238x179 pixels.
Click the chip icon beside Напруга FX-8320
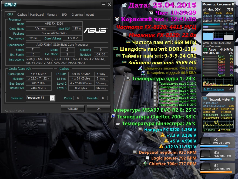coord(140,129)
